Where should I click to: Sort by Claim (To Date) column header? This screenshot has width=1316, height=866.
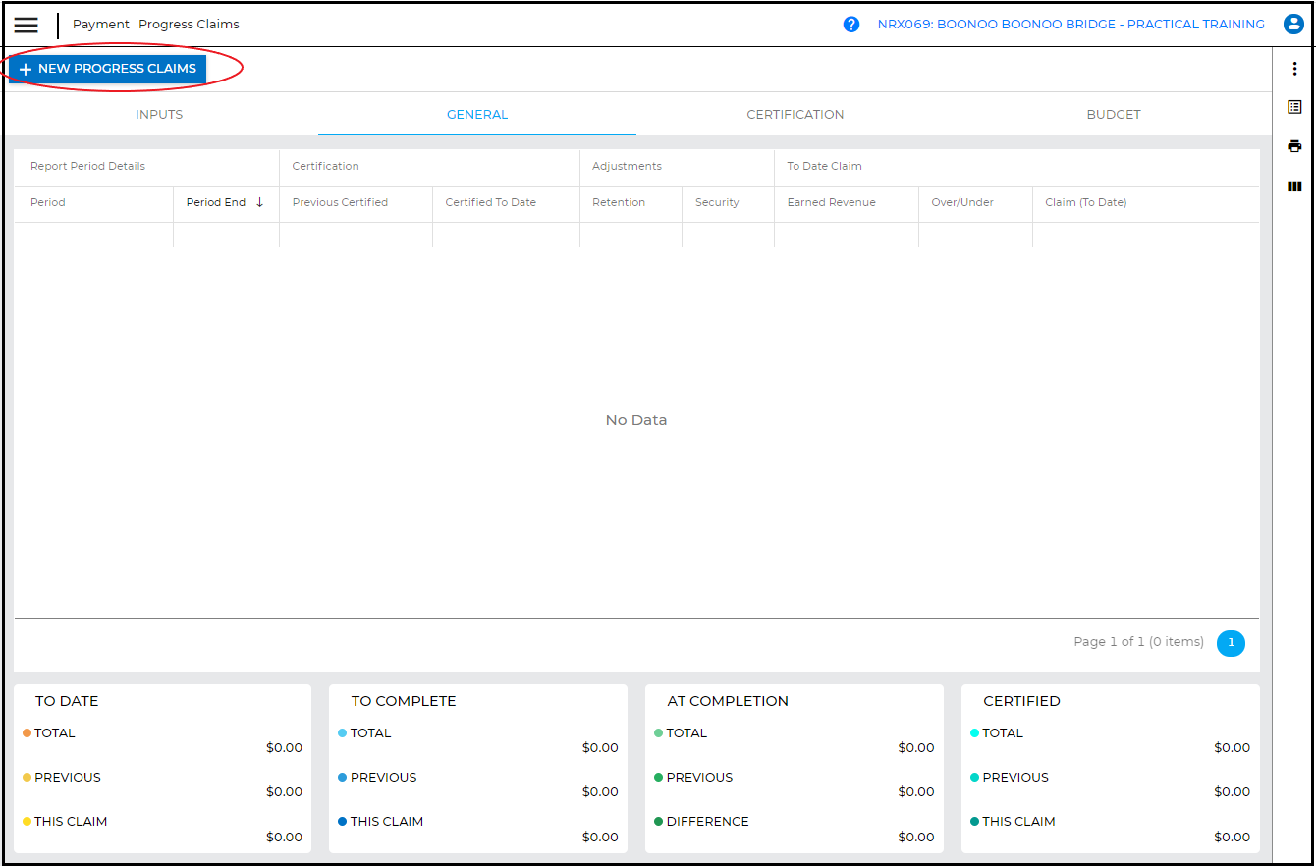tap(1146, 203)
